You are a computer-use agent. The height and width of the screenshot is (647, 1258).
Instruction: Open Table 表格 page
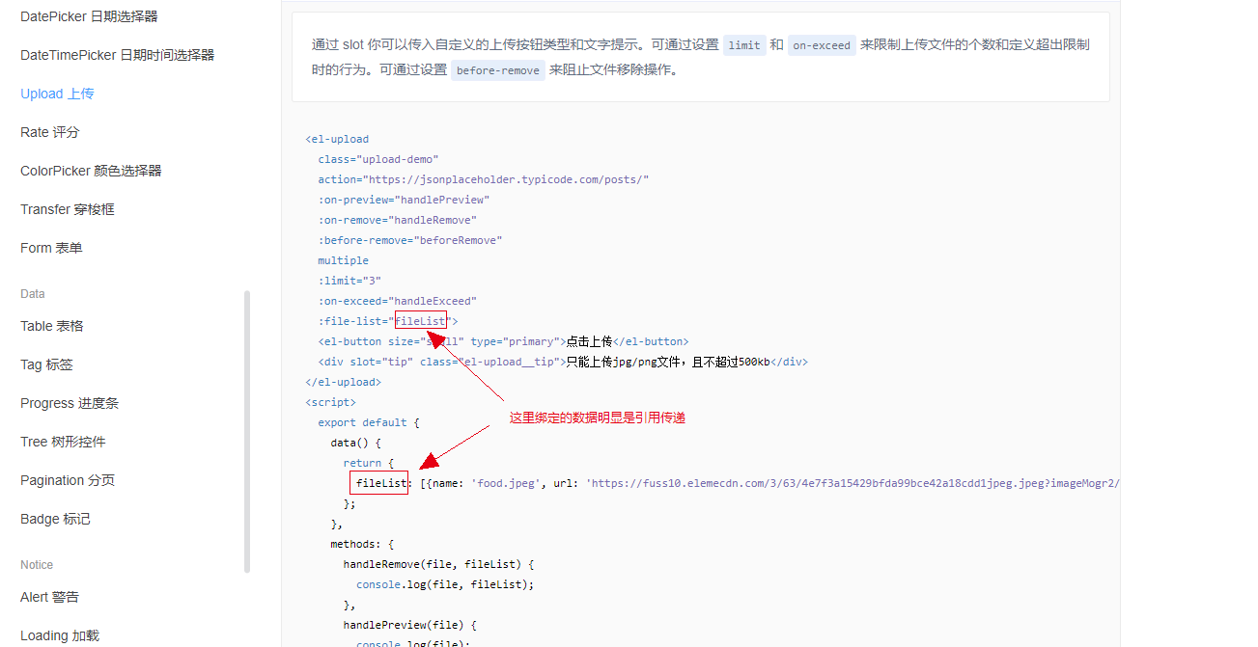(52, 326)
